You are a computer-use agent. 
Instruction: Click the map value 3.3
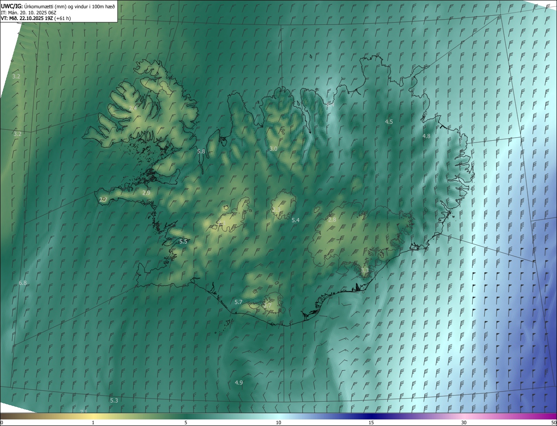click(365, 270)
